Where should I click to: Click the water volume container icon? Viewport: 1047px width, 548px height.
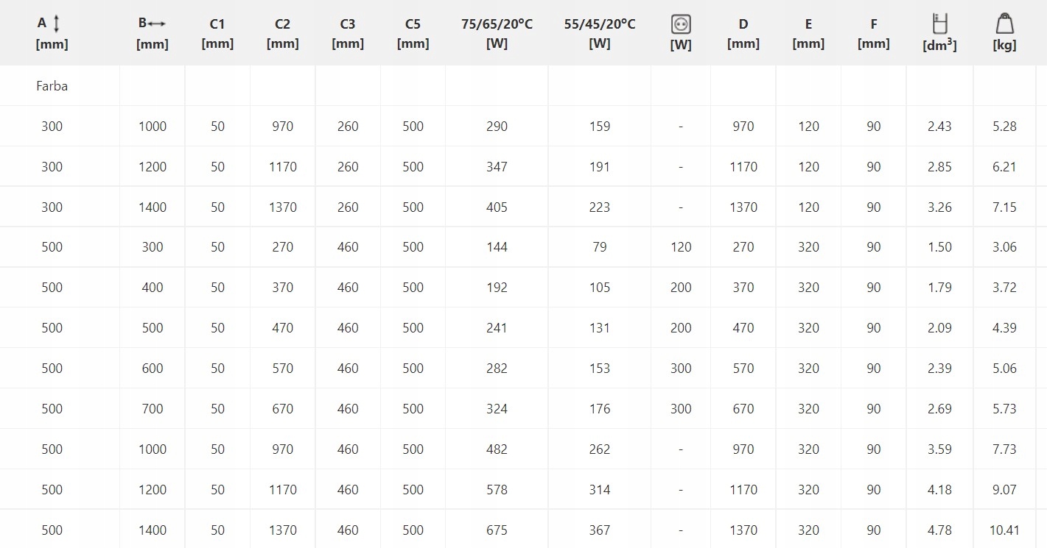tap(939, 24)
